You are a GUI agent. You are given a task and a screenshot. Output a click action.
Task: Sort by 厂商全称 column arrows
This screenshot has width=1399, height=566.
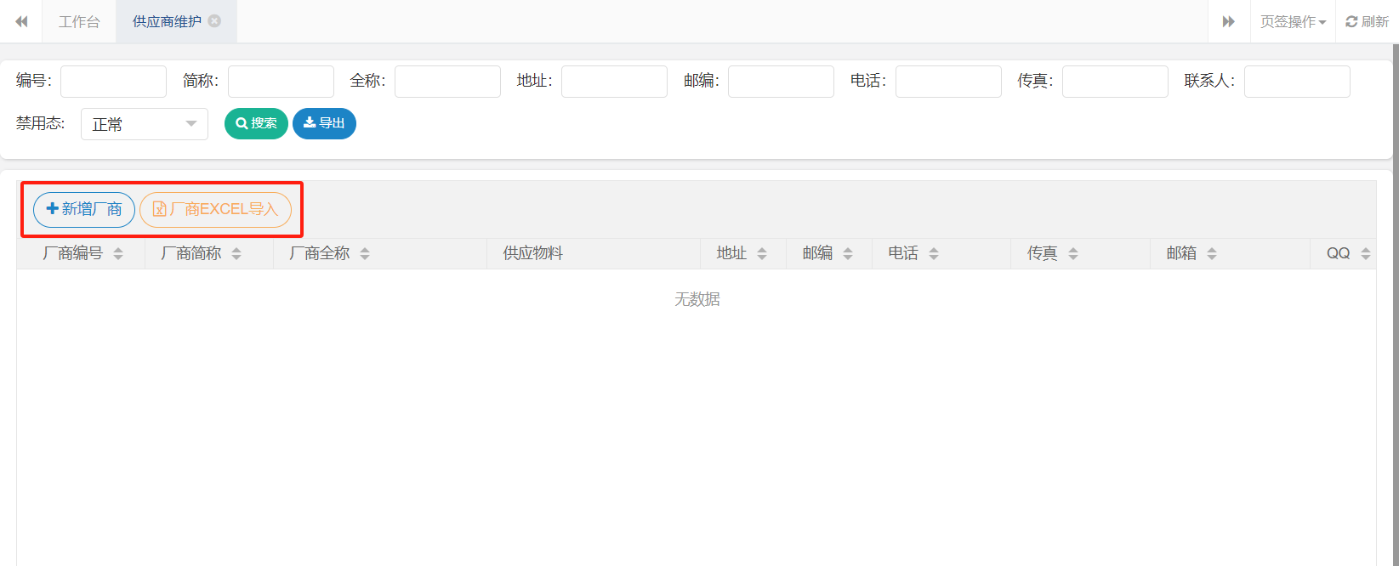(365, 253)
